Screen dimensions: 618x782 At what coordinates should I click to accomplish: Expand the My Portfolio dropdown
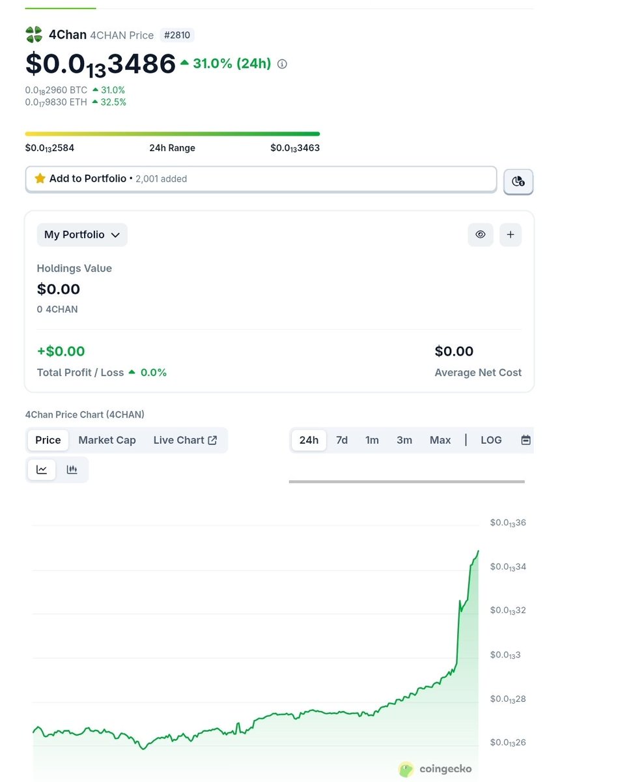[x=82, y=235]
